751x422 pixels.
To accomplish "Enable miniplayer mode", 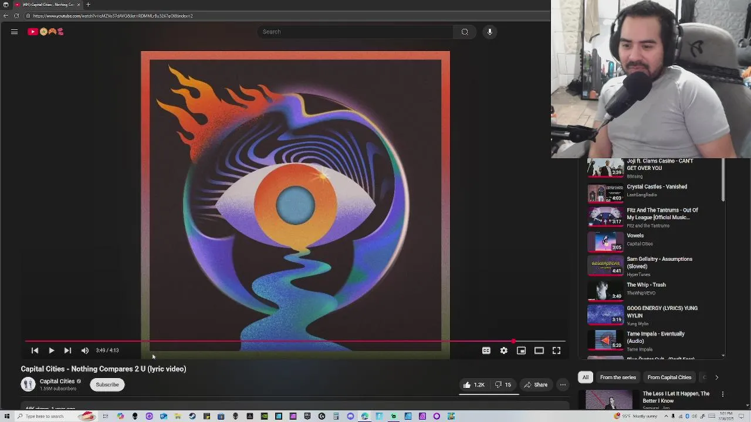I will 521,350.
